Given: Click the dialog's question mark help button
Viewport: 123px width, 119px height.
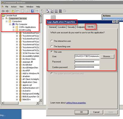Looking at the screenshot, I should [114, 22].
